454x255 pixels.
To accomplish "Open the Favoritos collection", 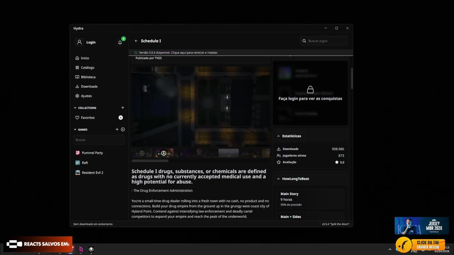I will point(99,118).
